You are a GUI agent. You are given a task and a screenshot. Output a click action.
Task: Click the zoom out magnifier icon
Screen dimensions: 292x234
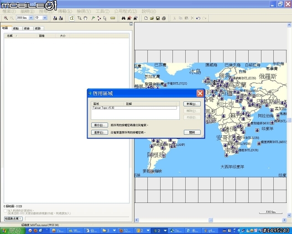click(12, 18)
